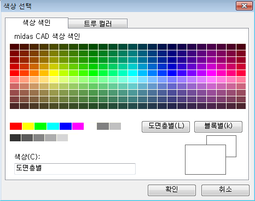
Task: Select the lightest gray in the grayscale row
Action: (62, 137)
